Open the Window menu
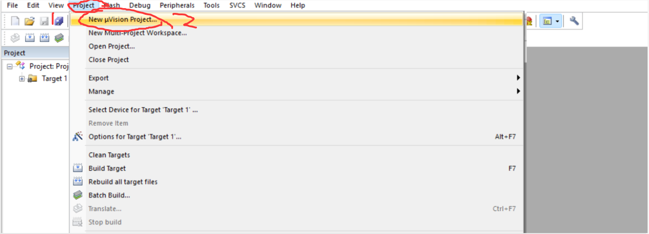Image resolution: width=649 pixels, height=234 pixels. point(268,5)
